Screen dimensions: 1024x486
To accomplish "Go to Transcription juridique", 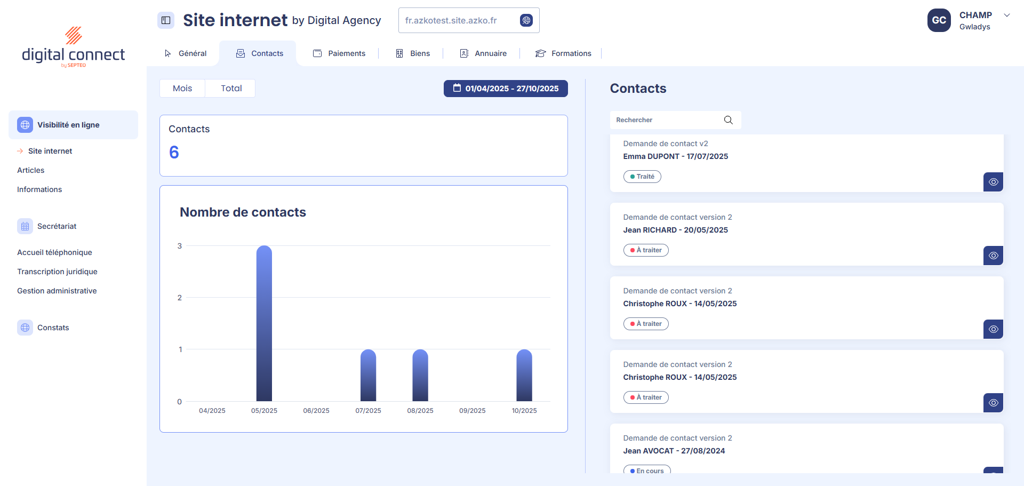I will click(x=57, y=272).
